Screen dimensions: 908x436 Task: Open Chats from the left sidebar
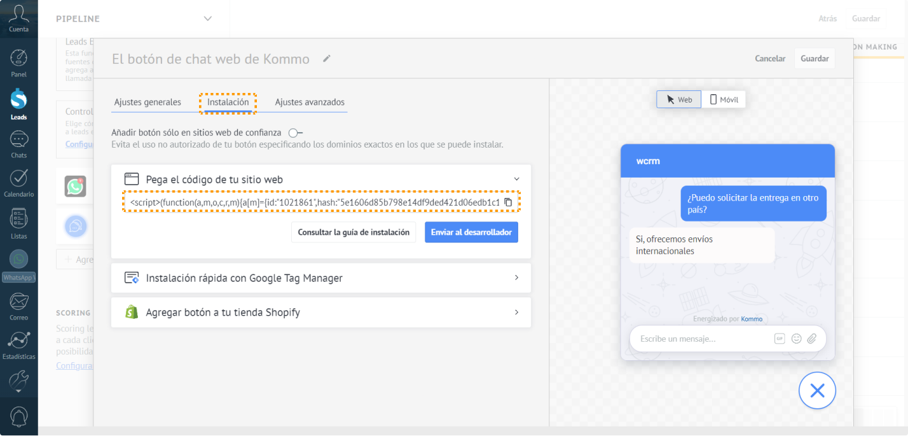(x=18, y=144)
